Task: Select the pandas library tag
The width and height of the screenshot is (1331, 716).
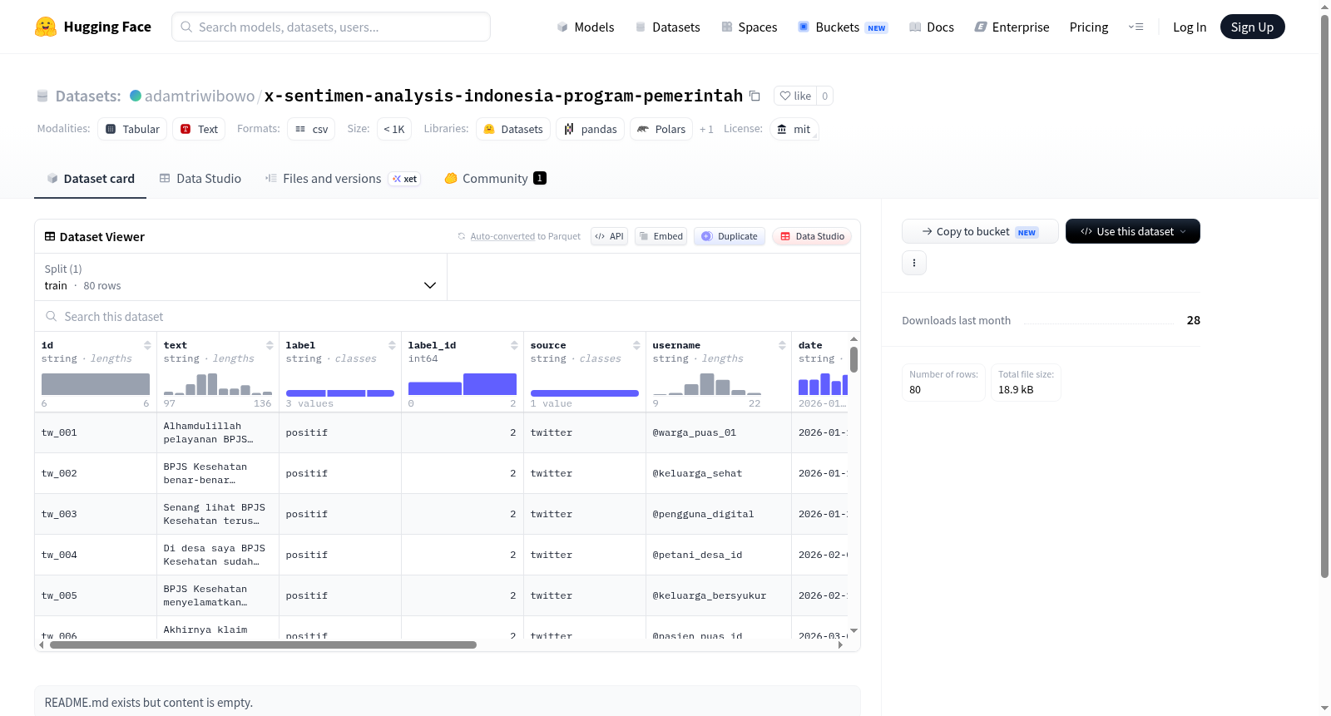Action: [590, 129]
